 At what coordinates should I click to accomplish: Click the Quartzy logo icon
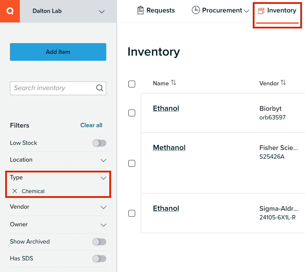tap(10, 11)
